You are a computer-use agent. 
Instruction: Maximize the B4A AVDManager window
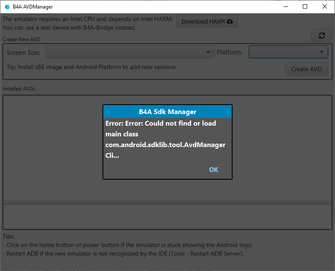point(305,6)
